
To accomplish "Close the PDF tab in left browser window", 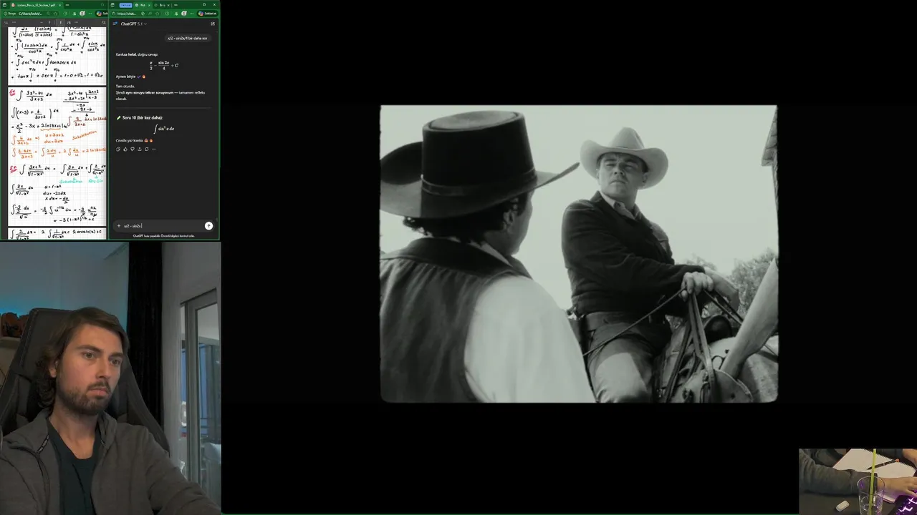I will (59, 5).
